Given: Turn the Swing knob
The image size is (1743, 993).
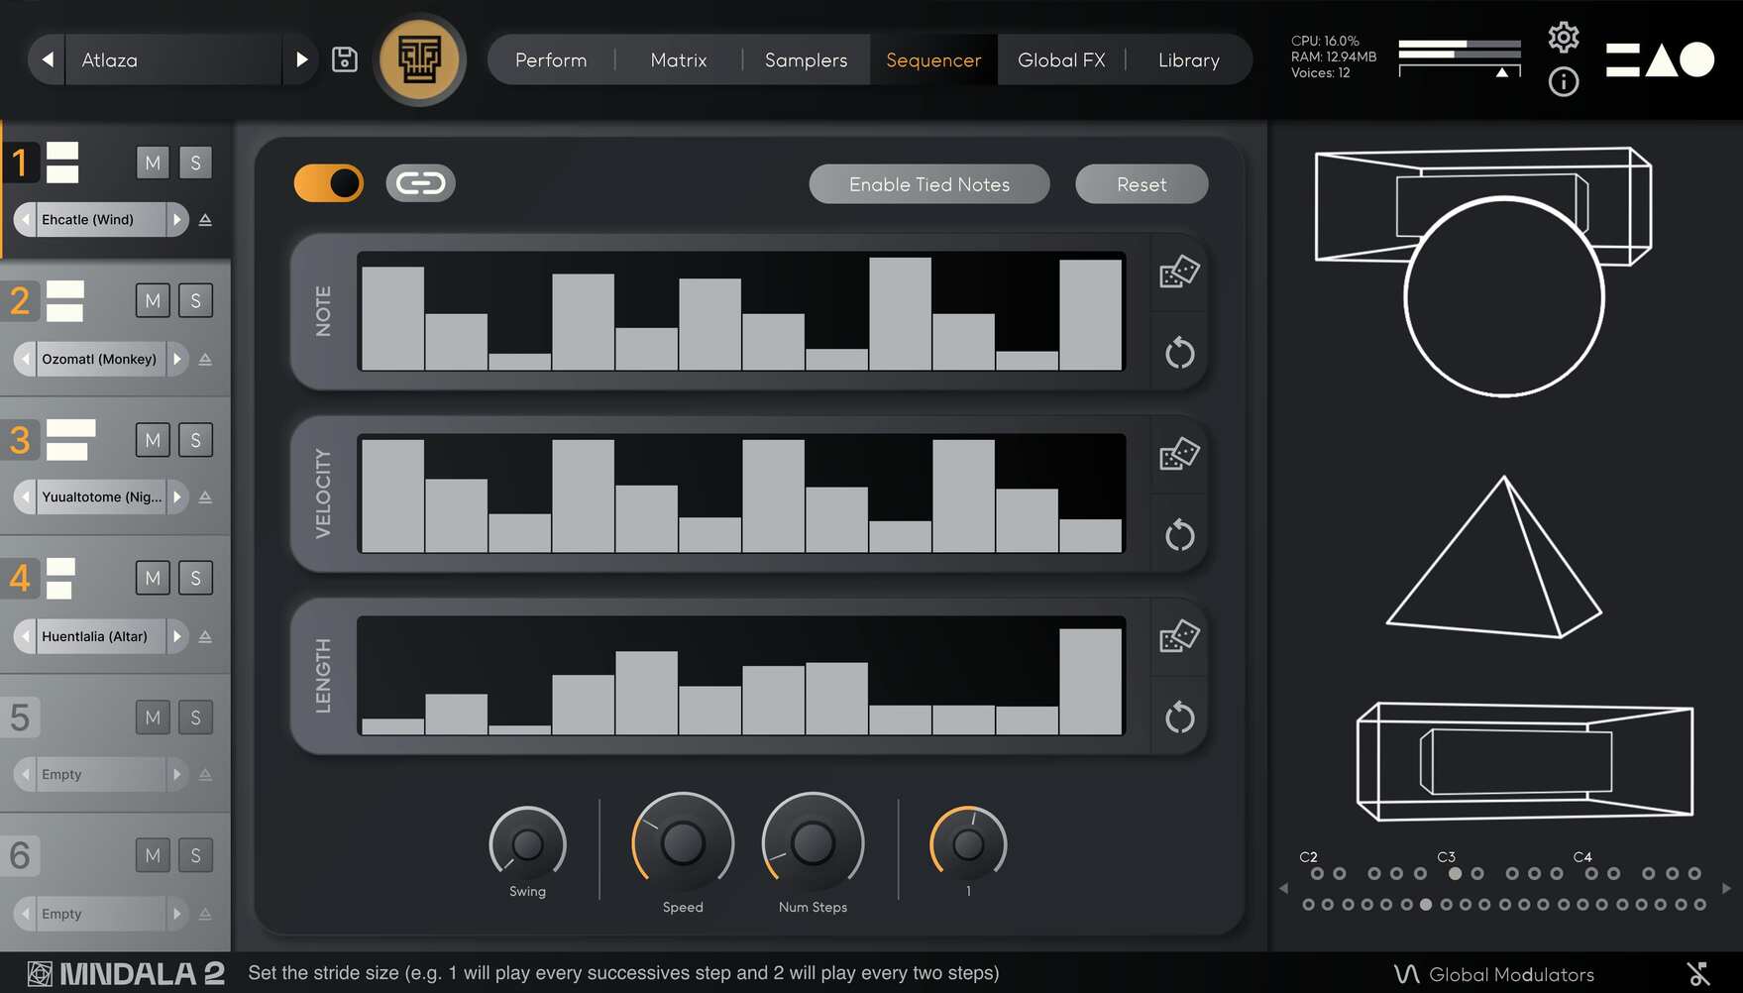Looking at the screenshot, I should [x=527, y=844].
